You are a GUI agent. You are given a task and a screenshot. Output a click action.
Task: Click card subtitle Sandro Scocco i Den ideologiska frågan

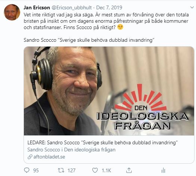tap(71, 150)
